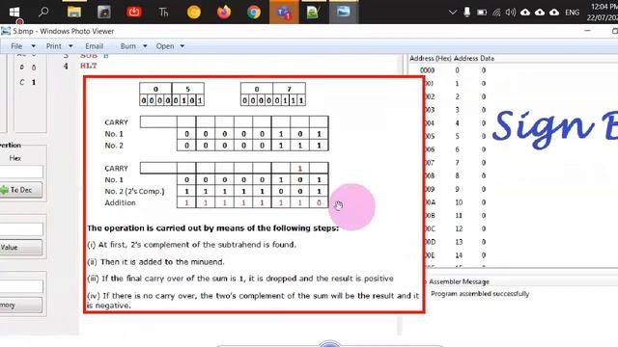Launch Google Chrome from the taskbar
The height and width of the screenshot is (347, 618).
pyautogui.click(x=254, y=13)
